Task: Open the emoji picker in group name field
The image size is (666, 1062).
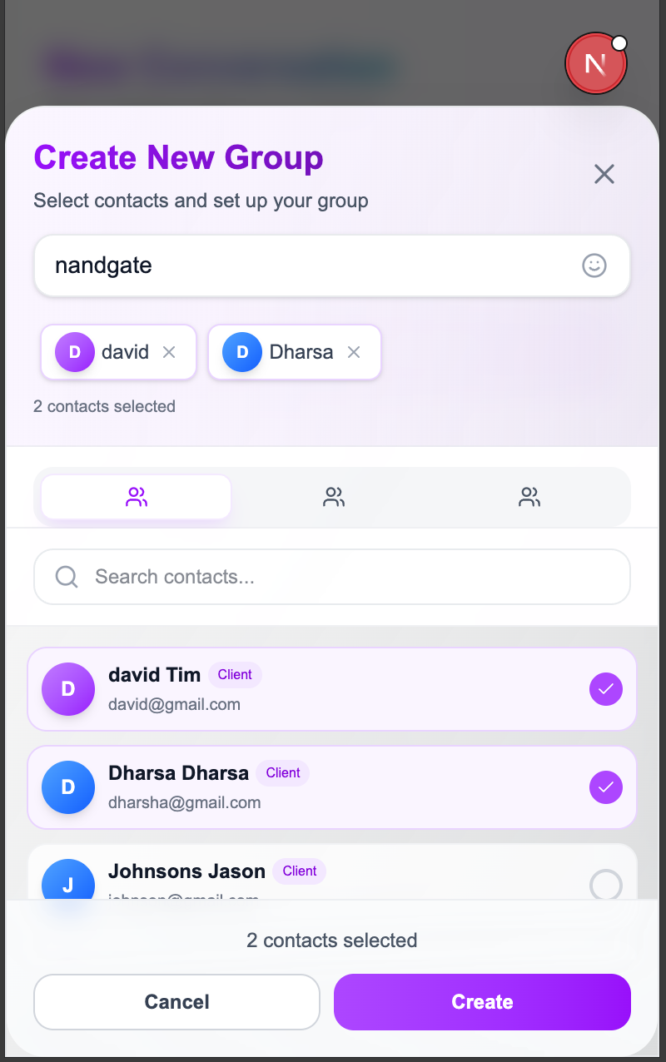Action: coord(594,265)
